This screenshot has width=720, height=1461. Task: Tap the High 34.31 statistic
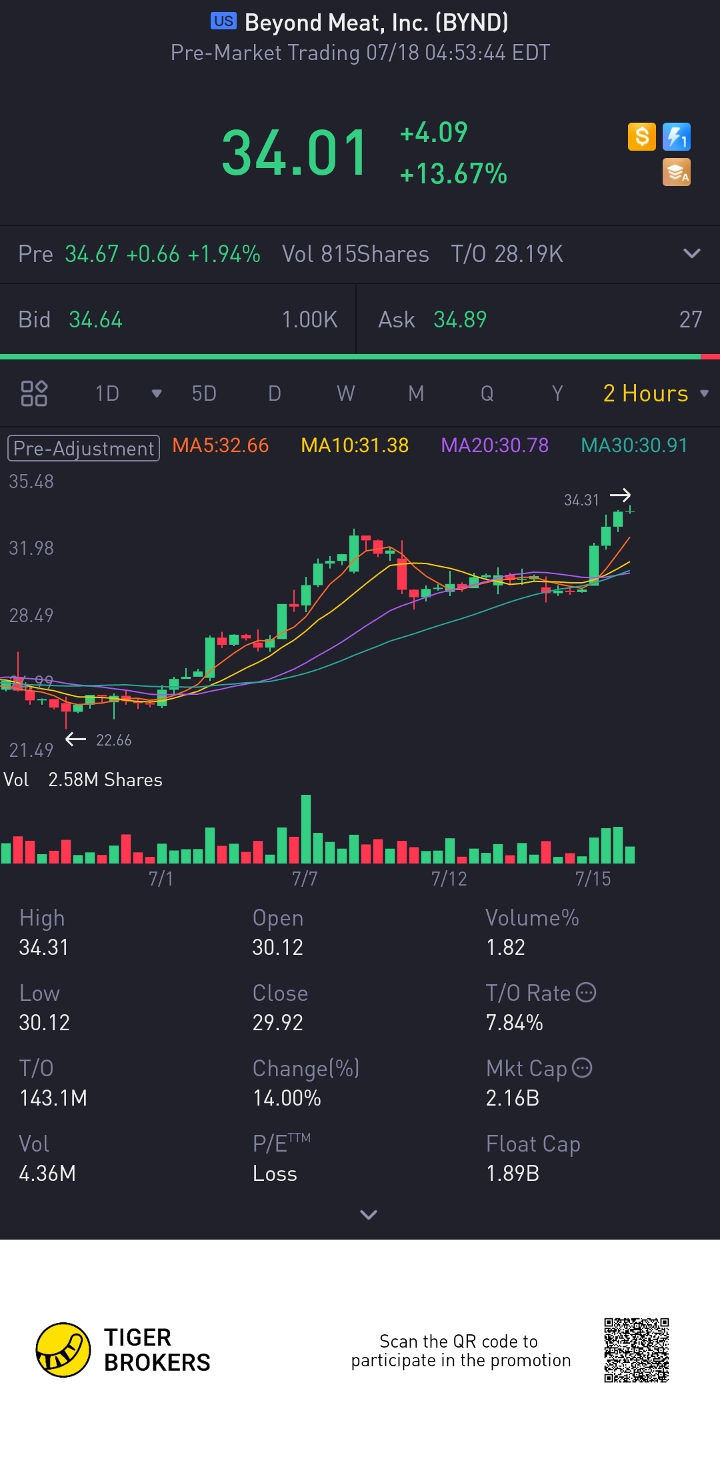coord(44,932)
